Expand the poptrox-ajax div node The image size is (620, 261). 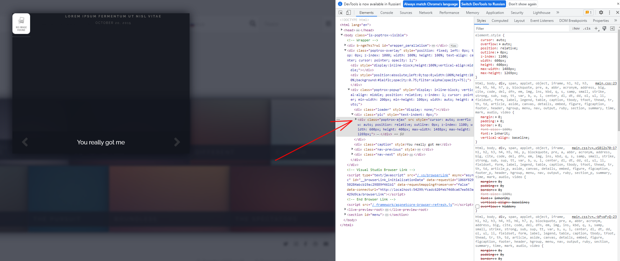[x=356, y=119]
